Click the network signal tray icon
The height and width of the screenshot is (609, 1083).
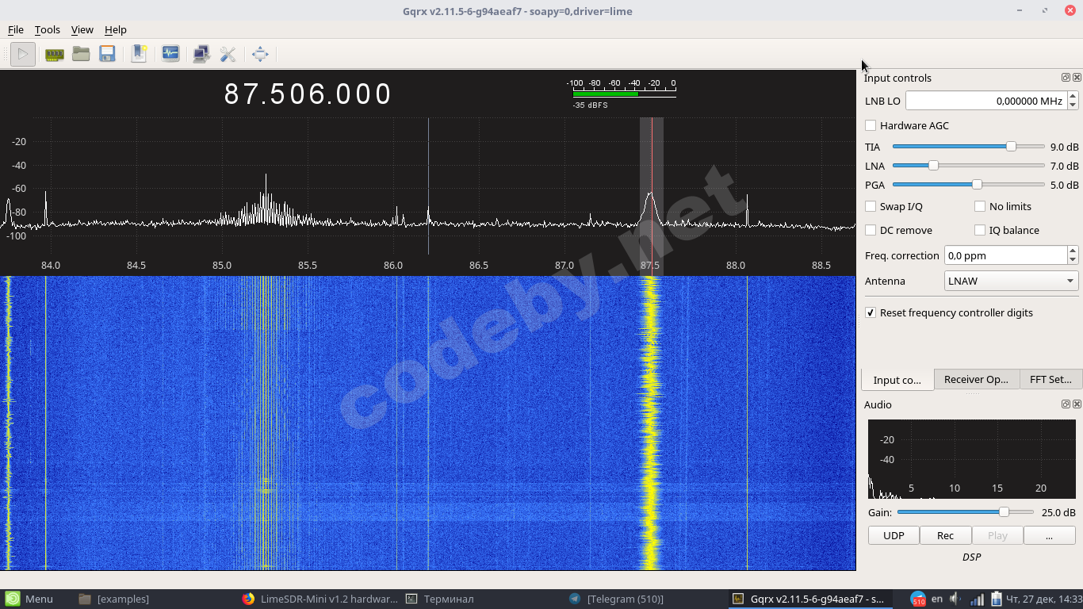click(x=977, y=599)
